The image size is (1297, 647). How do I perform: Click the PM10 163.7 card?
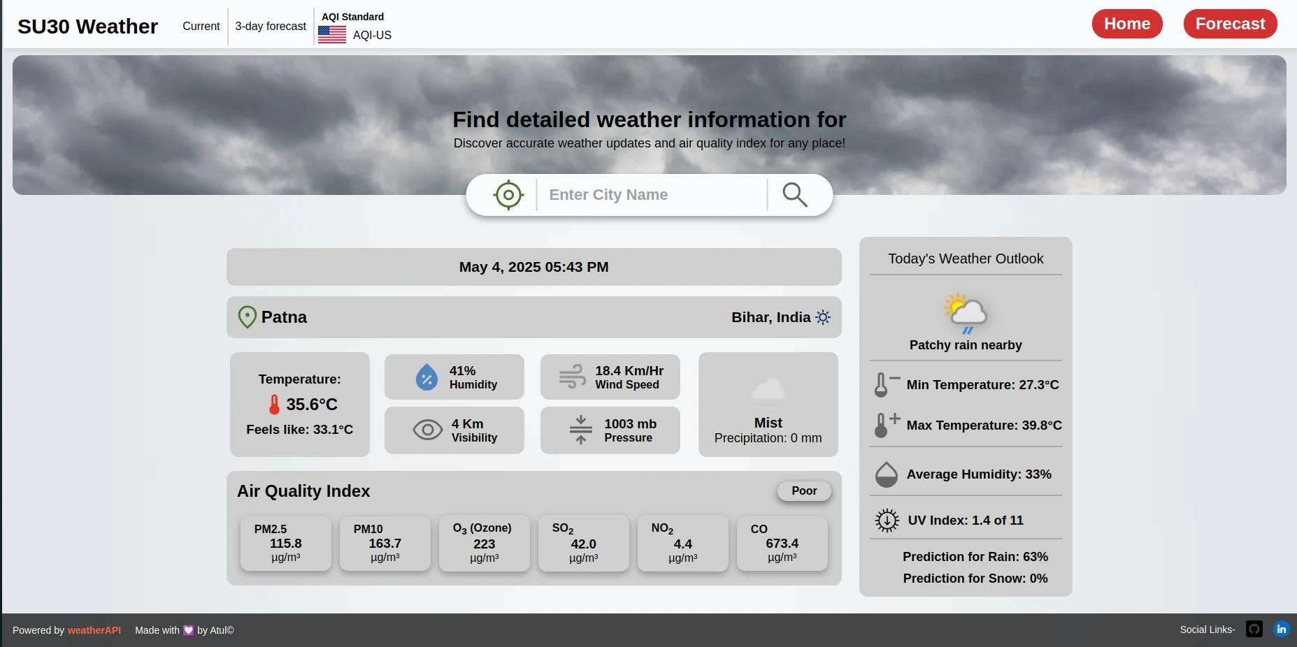pyautogui.click(x=385, y=544)
